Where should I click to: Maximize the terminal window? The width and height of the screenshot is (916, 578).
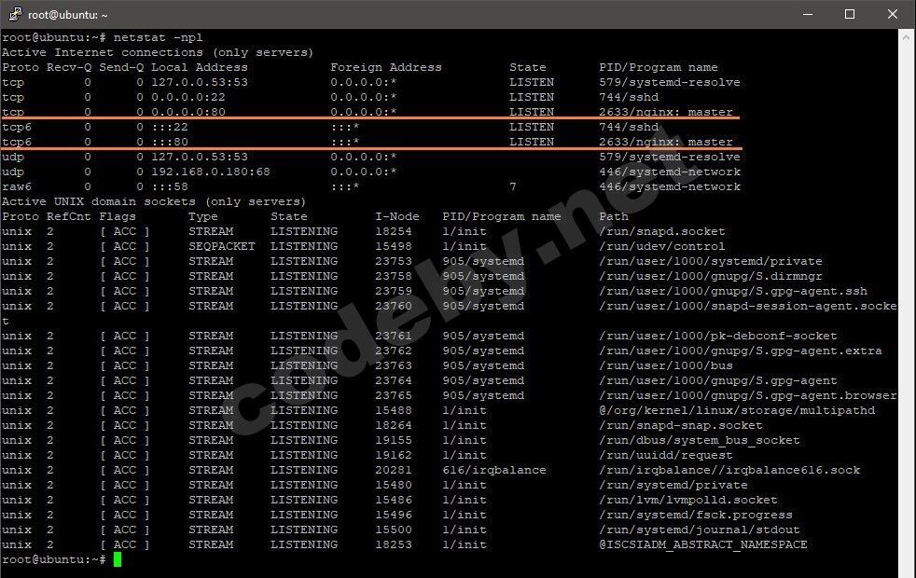pos(850,14)
